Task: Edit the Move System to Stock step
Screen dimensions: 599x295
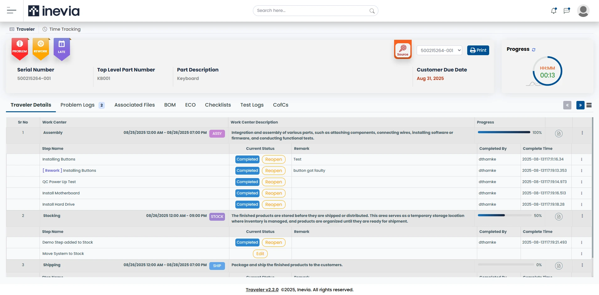Action: point(260,254)
